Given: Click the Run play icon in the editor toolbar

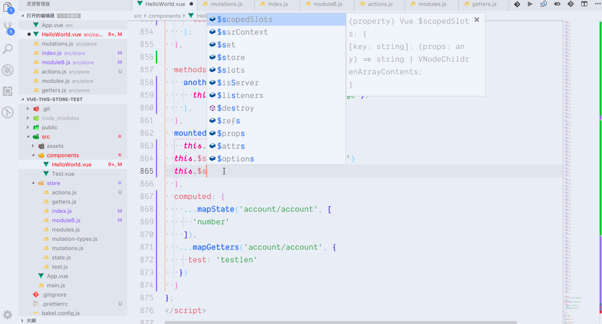Looking at the screenshot, I should (x=530, y=4).
